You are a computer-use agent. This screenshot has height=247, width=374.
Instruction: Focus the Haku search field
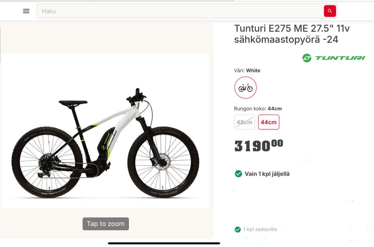[x=179, y=11]
